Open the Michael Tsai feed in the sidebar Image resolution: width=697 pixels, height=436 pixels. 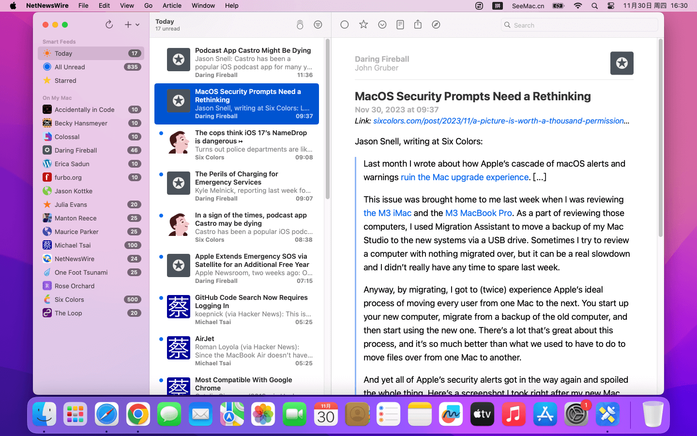[91, 245]
